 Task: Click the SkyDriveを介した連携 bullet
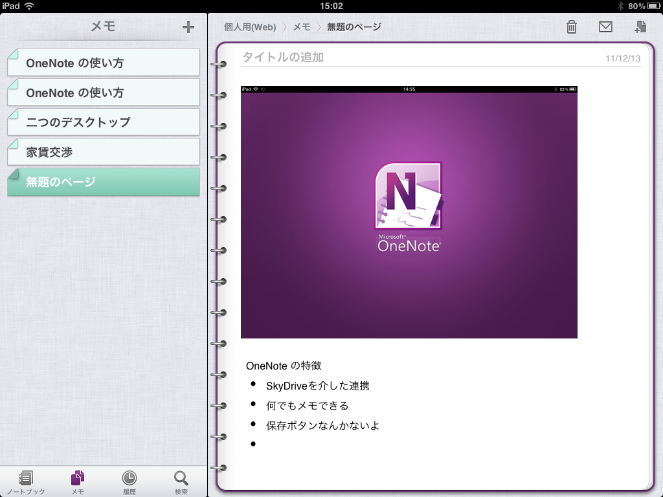(x=317, y=386)
